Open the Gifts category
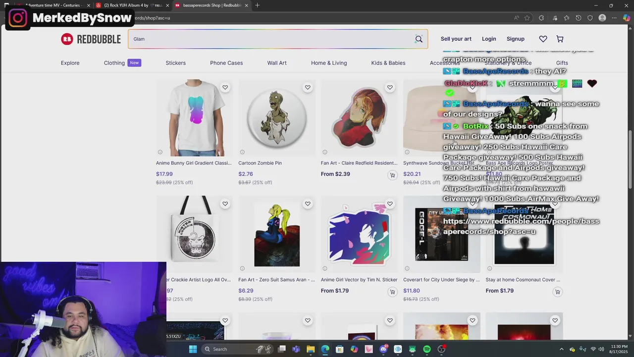 point(562,63)
